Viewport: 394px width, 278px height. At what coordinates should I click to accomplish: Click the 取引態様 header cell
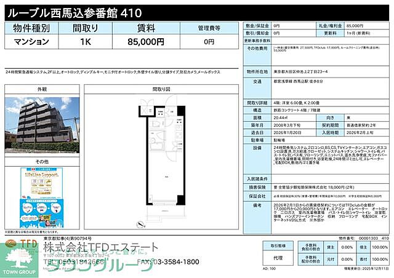click(277, 245)
